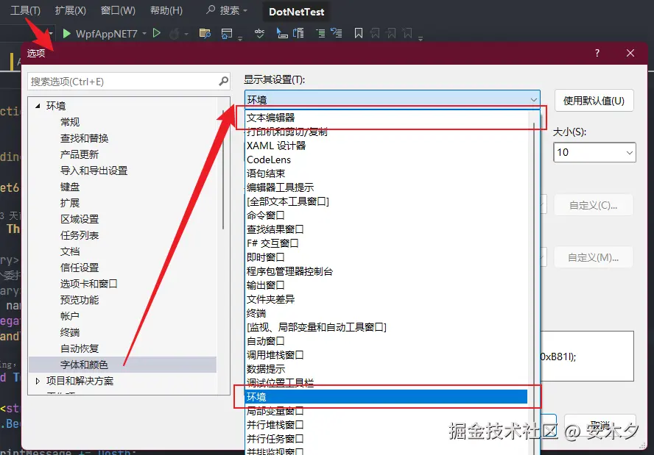Focus the 搜索选项(Ctrl+E) search field
The image size is (654, 455).
[x=128, y=82]
